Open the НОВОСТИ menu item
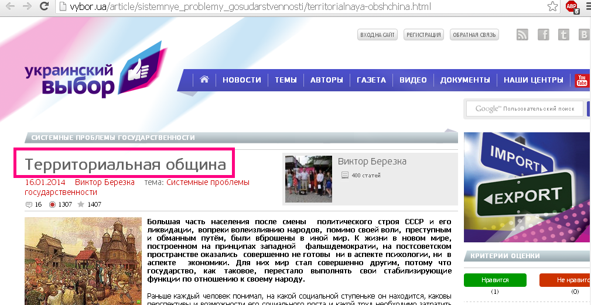The image size is (591, 305). click(241, 80)
